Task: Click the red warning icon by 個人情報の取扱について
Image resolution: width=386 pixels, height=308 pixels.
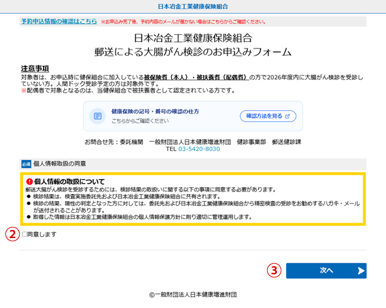Action: (x=29, y=182)
